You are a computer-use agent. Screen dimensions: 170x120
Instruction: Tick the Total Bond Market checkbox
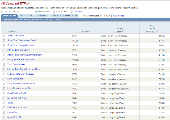pyautogui.click(x=4, y=65)
